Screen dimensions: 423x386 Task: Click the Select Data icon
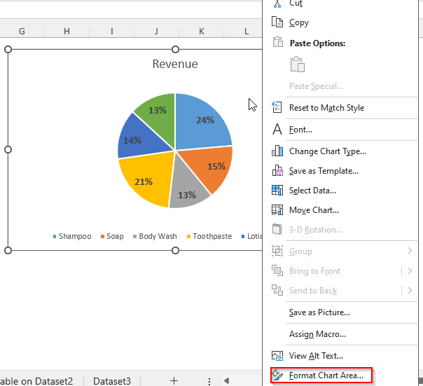tap(277, 190)
